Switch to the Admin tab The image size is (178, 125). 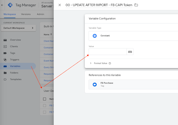[x=40, y=14]
